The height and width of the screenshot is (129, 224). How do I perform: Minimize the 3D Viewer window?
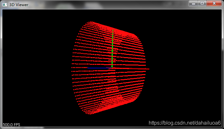coord(194,3)
